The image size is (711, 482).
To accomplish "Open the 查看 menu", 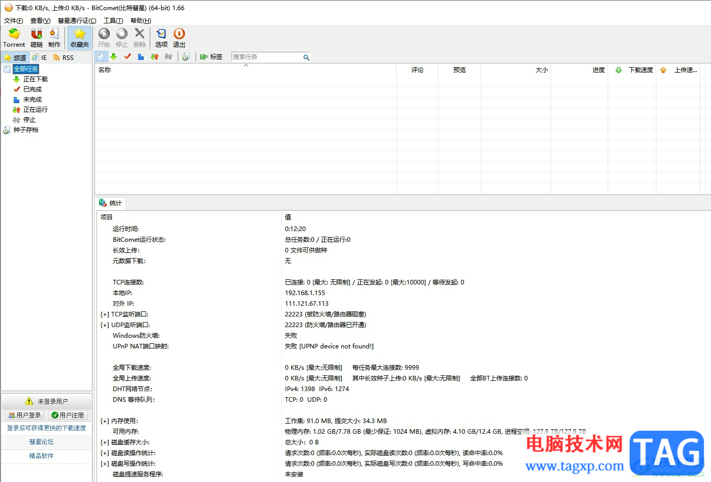I will [x=41, y=21].
